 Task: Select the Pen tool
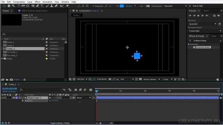tap(37, 6)
